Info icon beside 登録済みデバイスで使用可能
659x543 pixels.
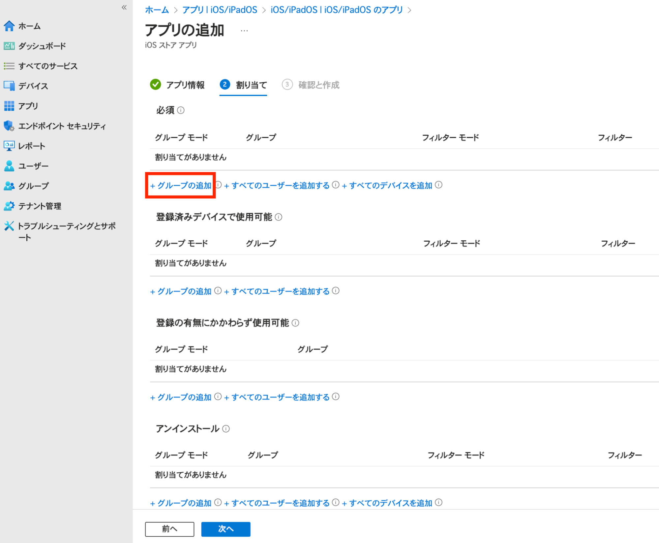pos(279,217)
